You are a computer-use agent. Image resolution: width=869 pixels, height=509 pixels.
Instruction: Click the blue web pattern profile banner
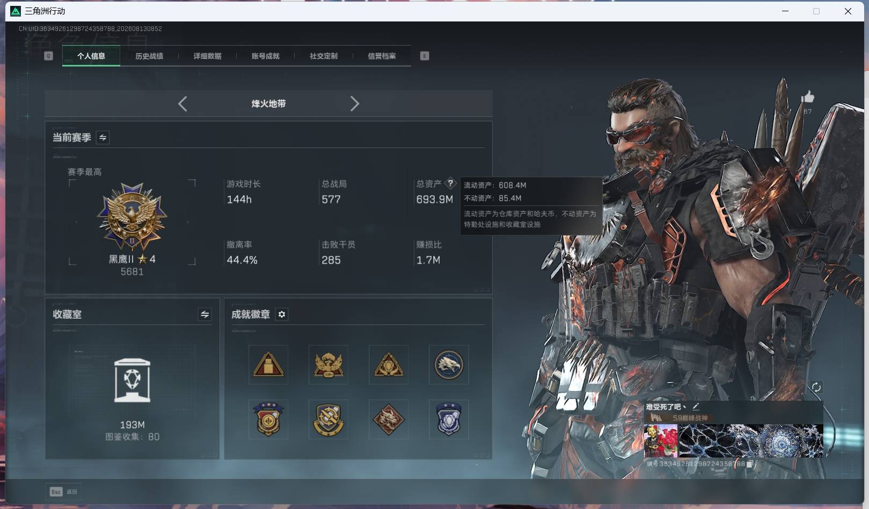tap(751, 441)
